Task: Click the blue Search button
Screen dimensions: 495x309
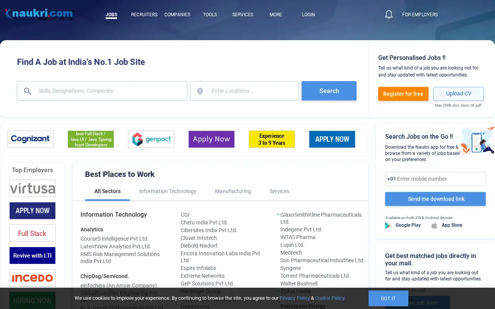Action: 329,91
